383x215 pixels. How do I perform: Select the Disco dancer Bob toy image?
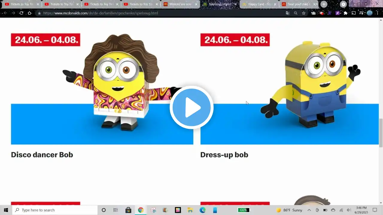102,89
